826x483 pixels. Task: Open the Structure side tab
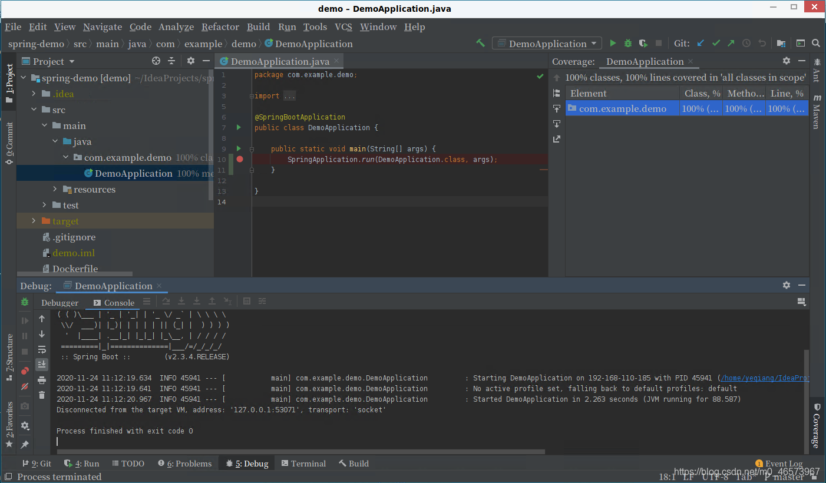[x=9, y=357]
